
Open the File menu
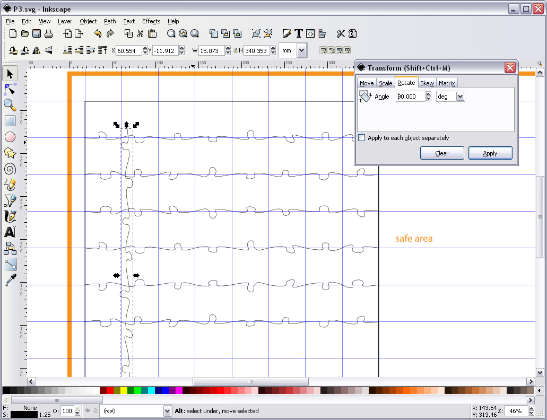pos(10,21)
